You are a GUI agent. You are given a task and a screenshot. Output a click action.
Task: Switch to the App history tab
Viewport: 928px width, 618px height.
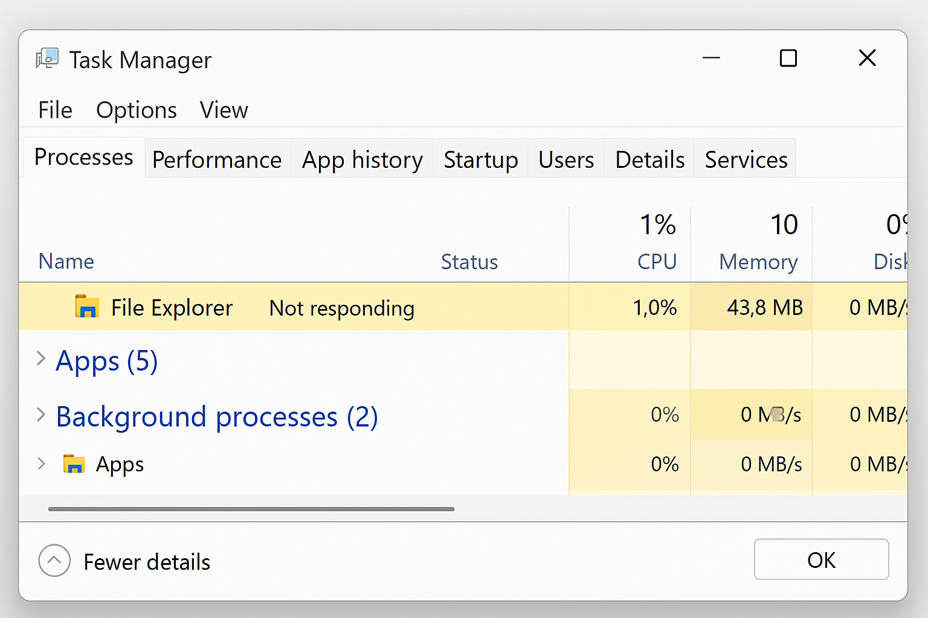click(x=362, y=160)
